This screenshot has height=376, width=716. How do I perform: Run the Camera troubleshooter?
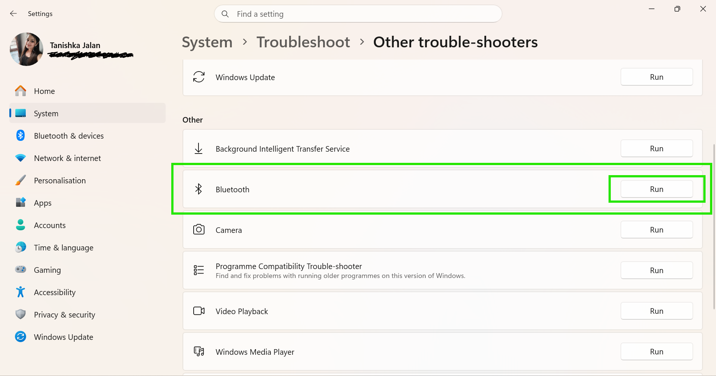(x=657, y=230)
